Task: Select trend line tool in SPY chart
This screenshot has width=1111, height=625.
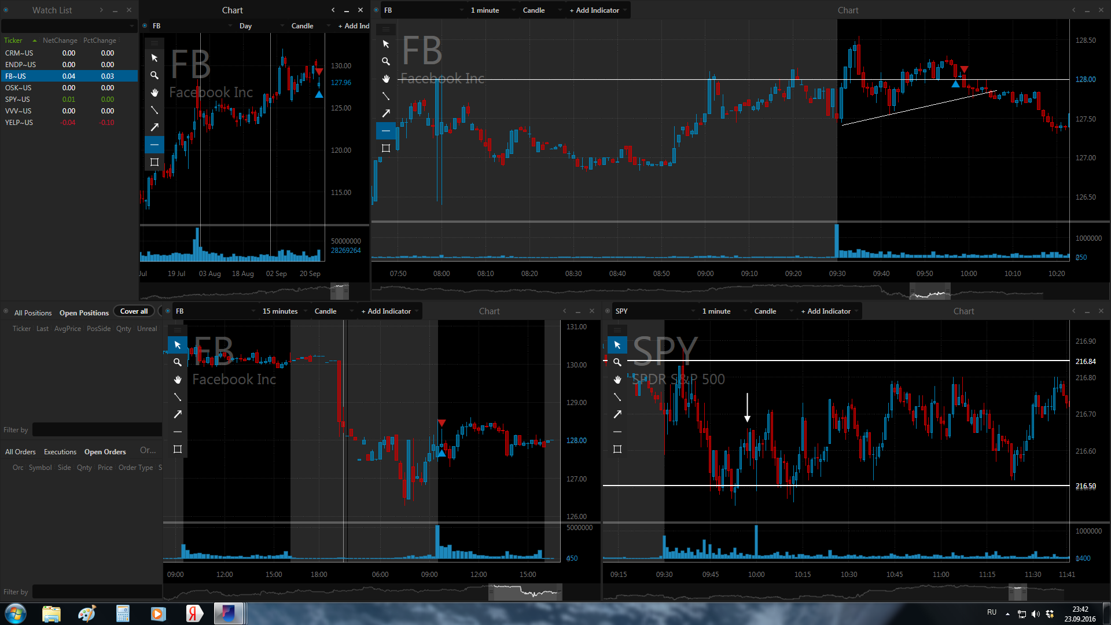Action: coord(617,397)
